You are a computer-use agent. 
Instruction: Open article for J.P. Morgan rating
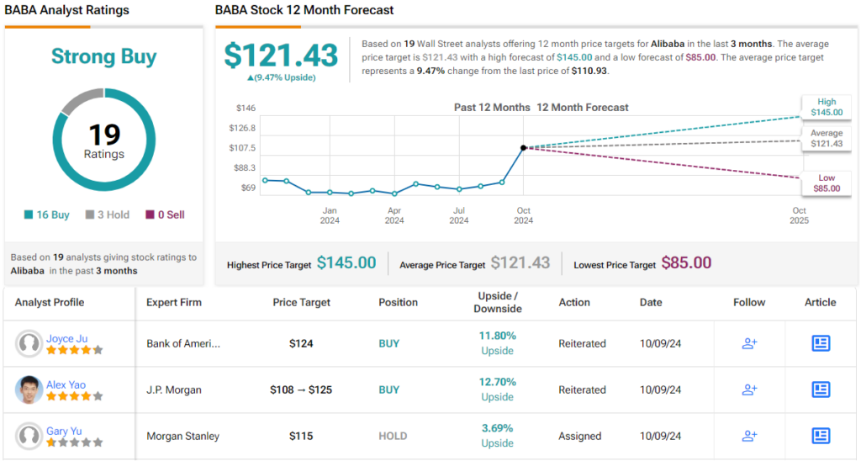pyautogui.click(x=821, y=389)
